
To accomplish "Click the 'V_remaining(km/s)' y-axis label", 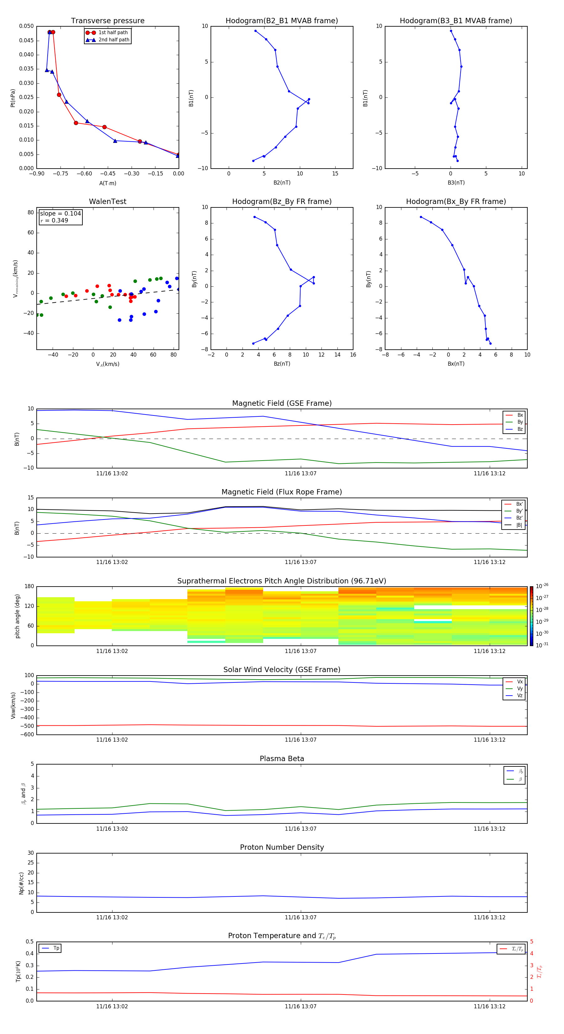I will [15, 279].
